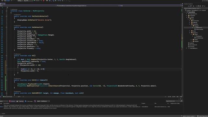Screen dimensions: 208x117
Task: Click the for loop code line
Action: (x=32, y=69)
